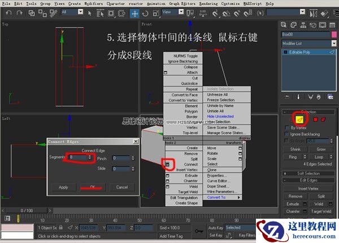Toggle Percent Snap in toolbar

point(237,14)
